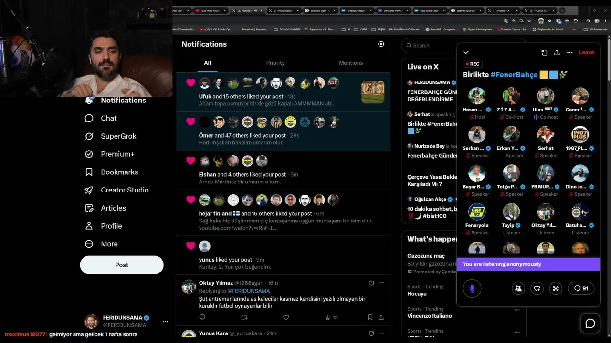
Task: Collapse the Space panel with the chevron
Action: tap(466, 52)
